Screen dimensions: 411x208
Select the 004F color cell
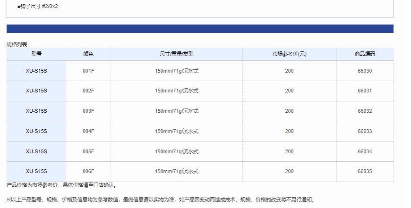click(x=88, y=131)
